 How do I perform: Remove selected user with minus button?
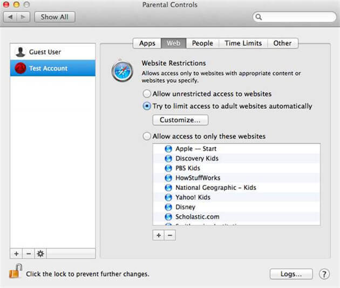coord(28,253)
